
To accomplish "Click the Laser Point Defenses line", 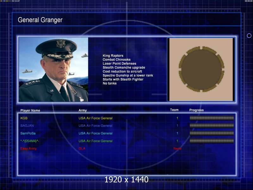I will (x=120, y=64).
